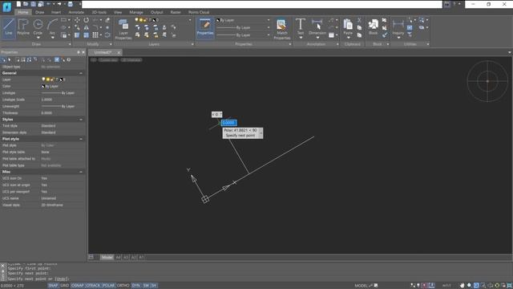
Task: Click the Visual style 2D Wireframe value
Action: tap(52, 205)
